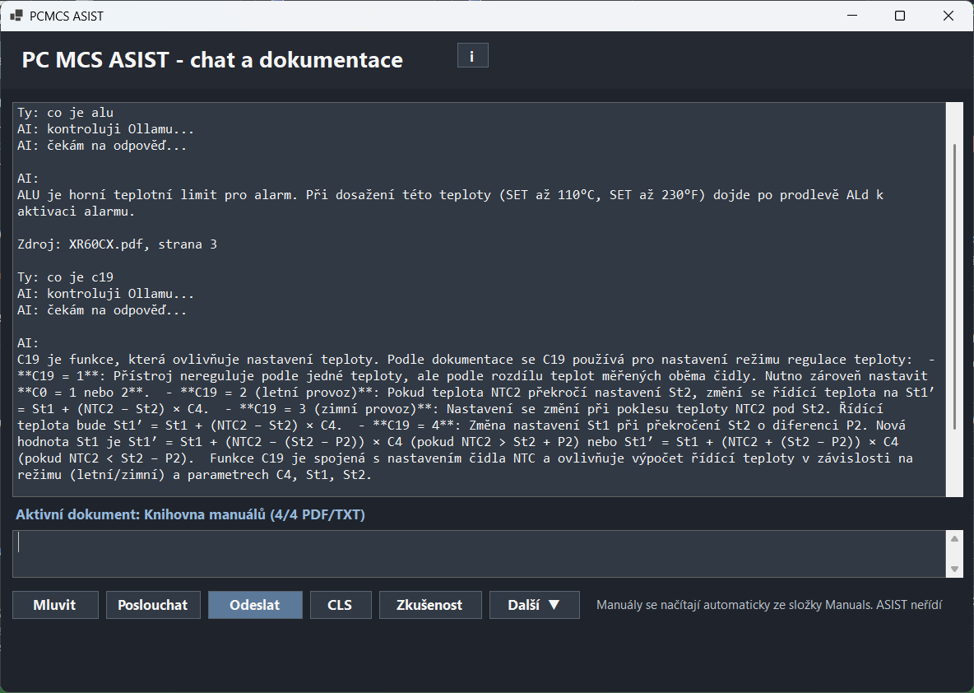Click the 'Manuály se načítají automaticky' status text
The width and height of the screenshot is (974, 693).
[x=769, y=605]
